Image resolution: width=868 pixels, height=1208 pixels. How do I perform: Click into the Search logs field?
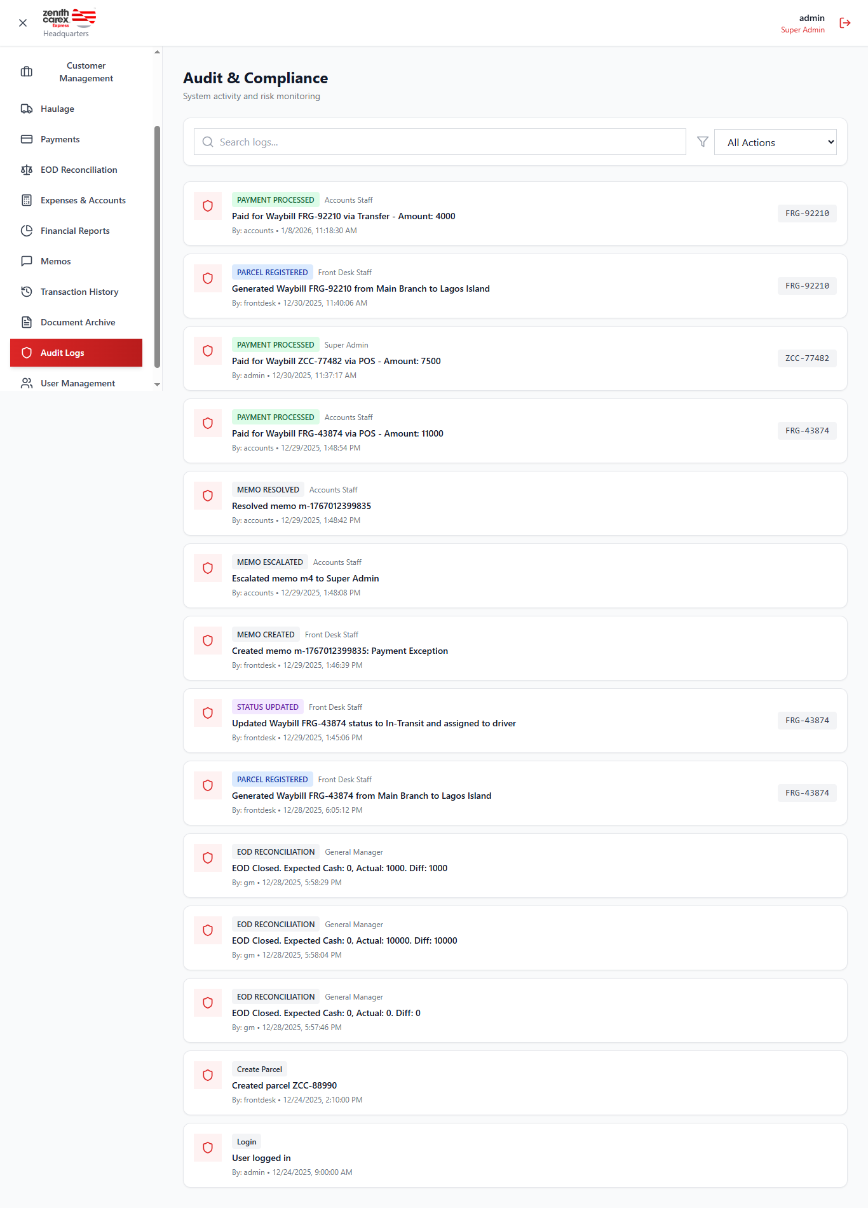tap(445, 142)
